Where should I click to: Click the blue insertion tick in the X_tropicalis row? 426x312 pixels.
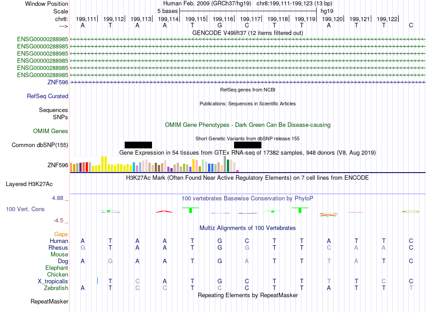coord(98,281)
